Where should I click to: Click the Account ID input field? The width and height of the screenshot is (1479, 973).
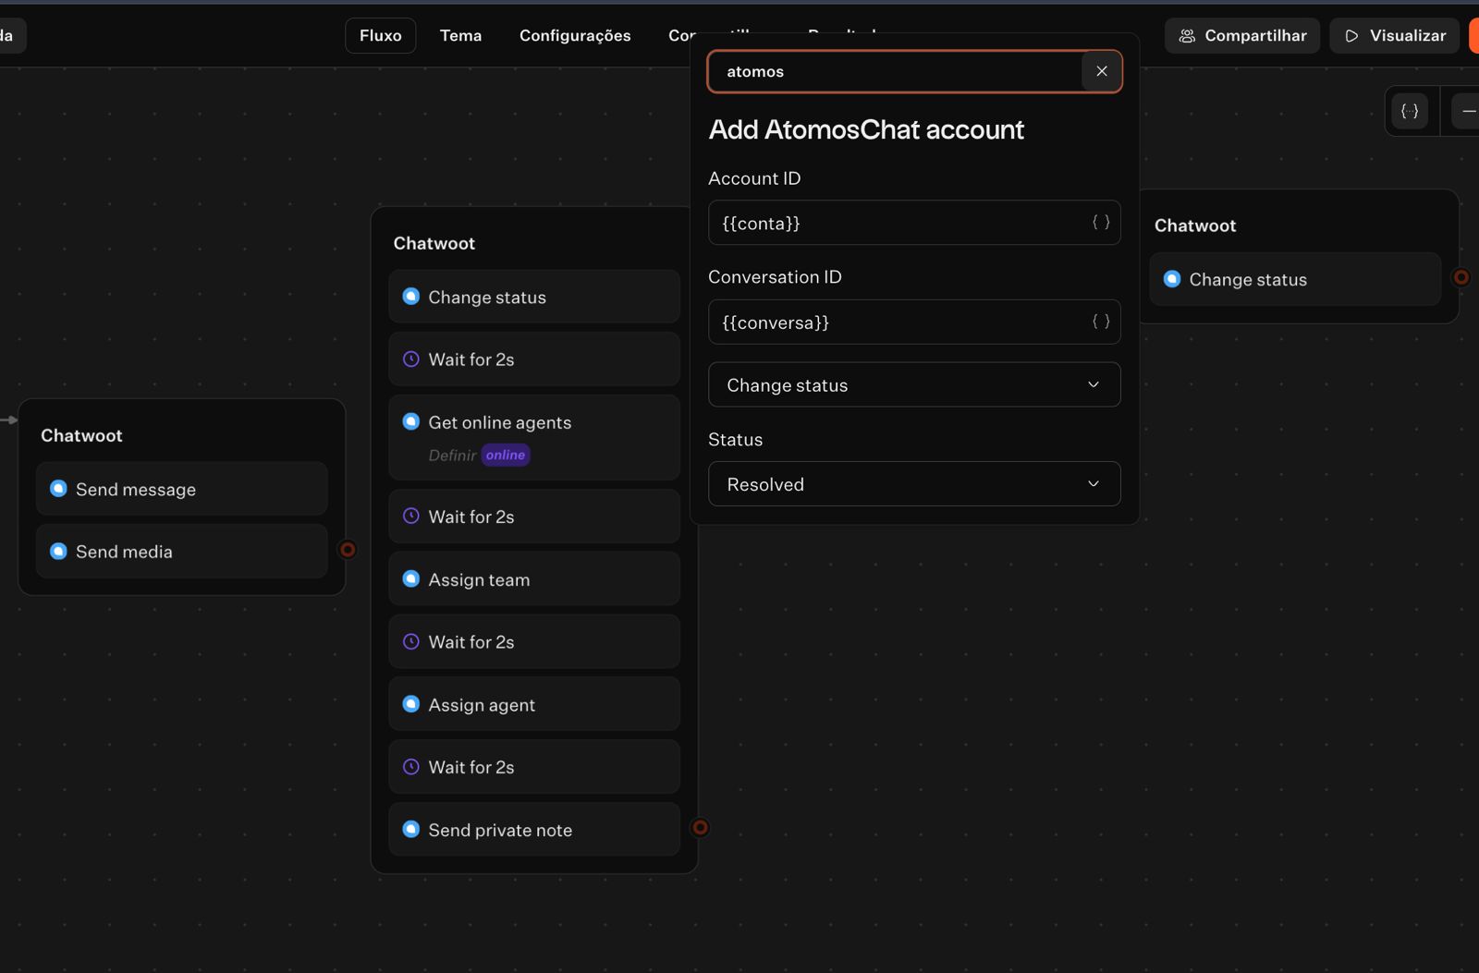[897, 223]
